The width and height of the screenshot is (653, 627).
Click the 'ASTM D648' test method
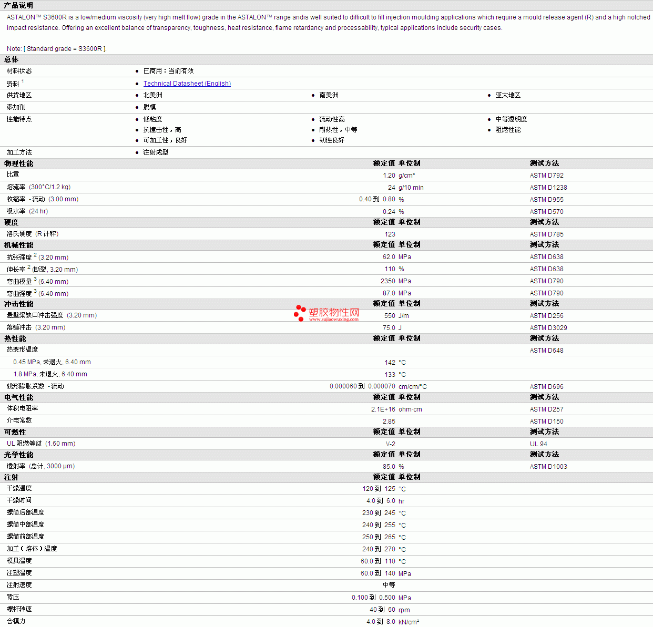point(547,351)
